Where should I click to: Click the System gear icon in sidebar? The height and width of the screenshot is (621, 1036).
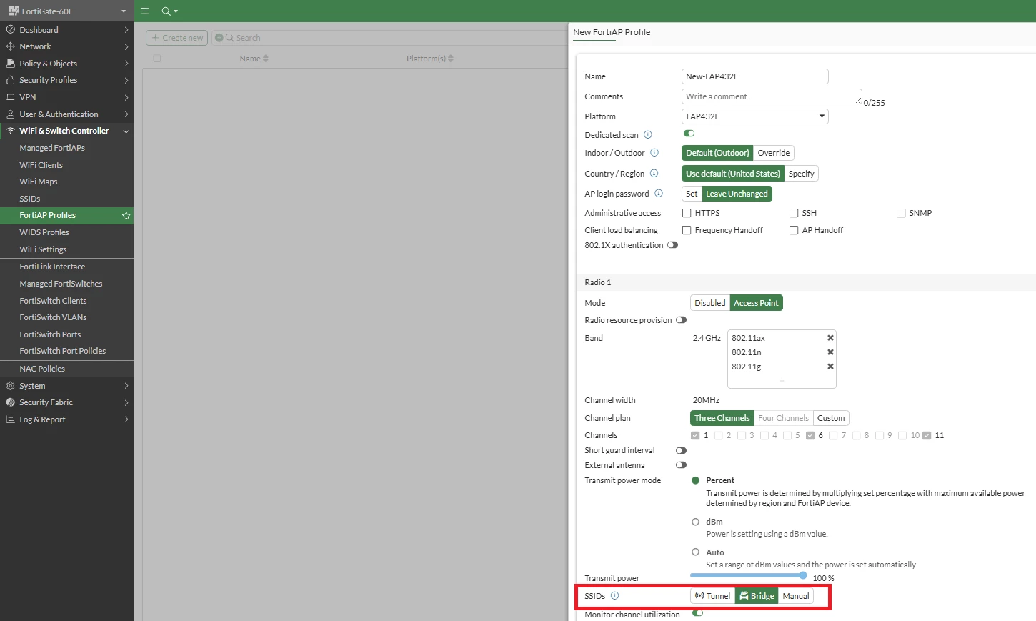coord(11,386)
